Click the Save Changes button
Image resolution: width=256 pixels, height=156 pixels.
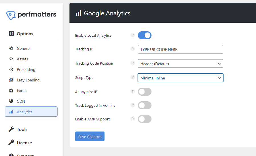[x=90, y=136]
